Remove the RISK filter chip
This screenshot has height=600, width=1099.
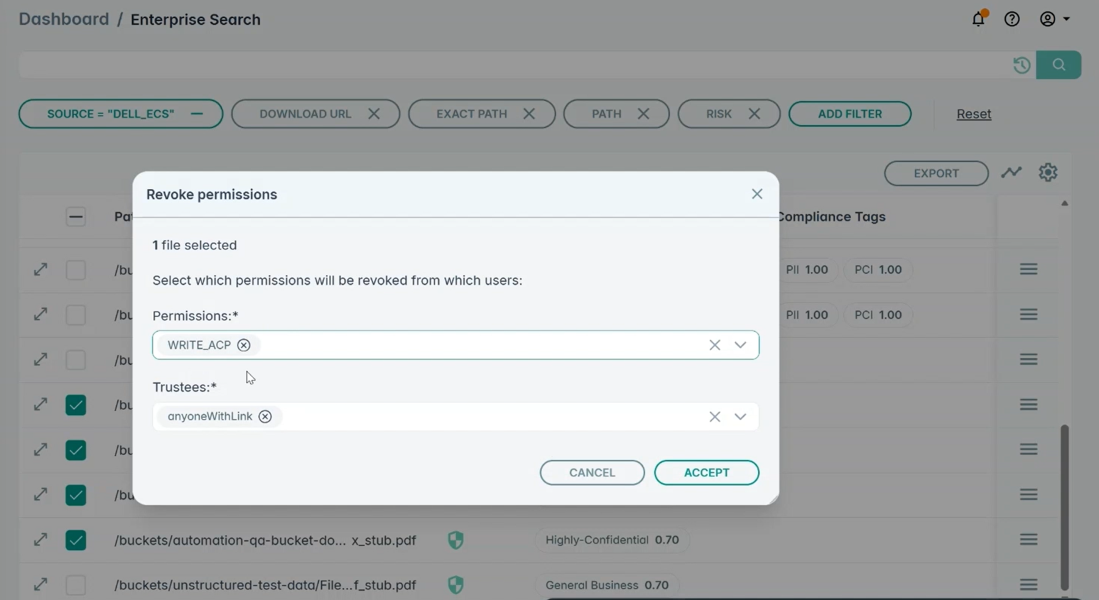coord(754,114)
